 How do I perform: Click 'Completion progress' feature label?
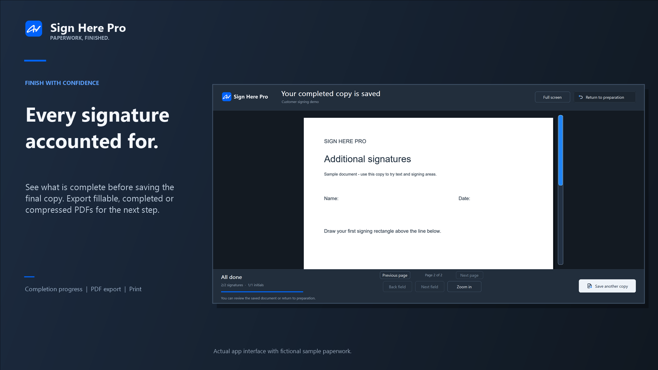pyautogui.click(x=54, y=289)
